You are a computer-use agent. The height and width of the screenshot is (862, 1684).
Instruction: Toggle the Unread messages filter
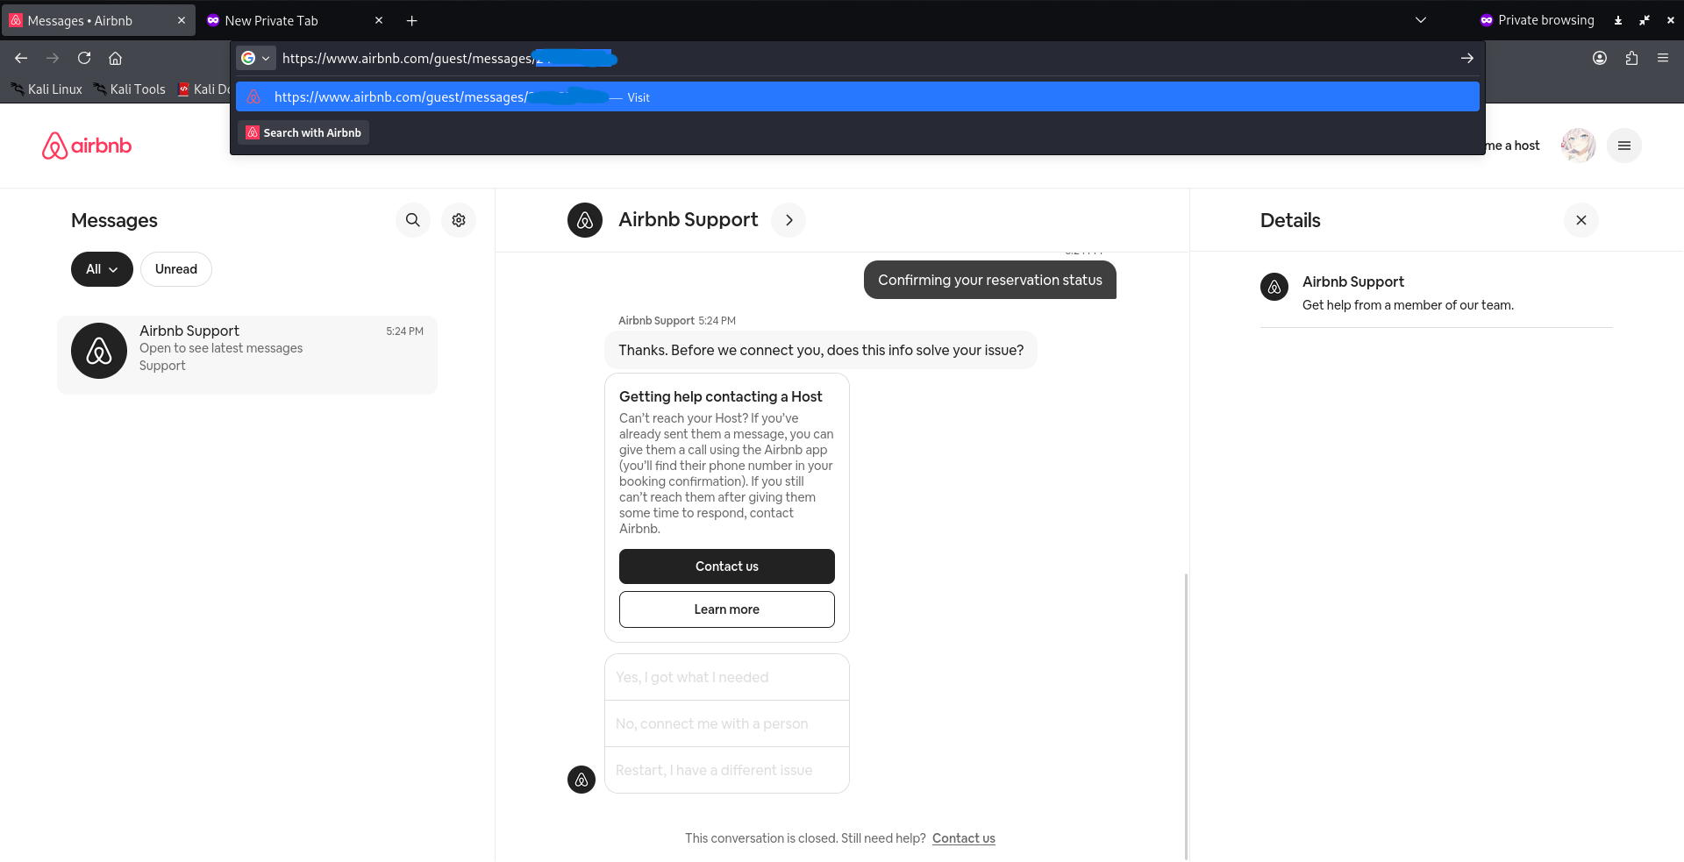point(176,269)
